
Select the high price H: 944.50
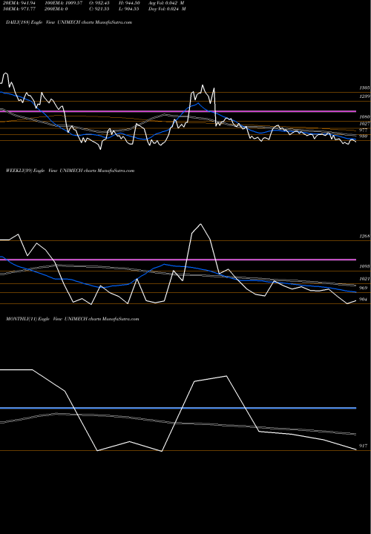click(x=129, y=3)
